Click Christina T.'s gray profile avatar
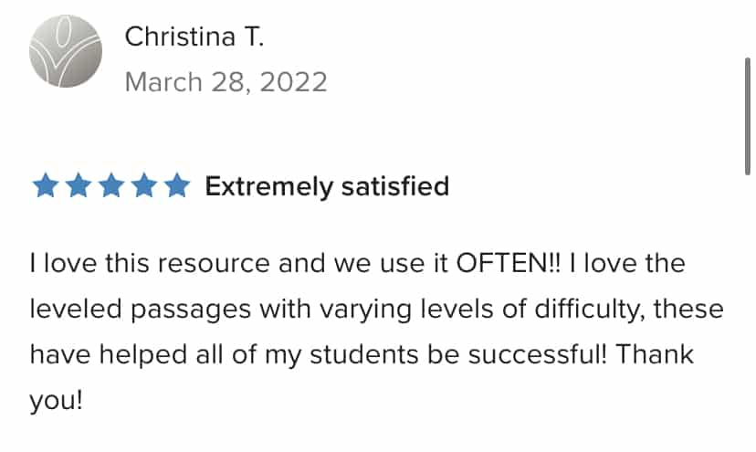Viewport: 756px width, 452px height. (x=66, y=51)
